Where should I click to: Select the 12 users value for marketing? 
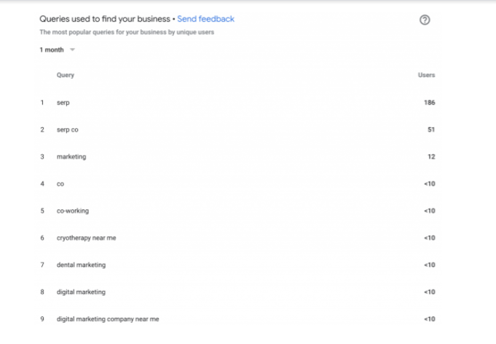coord(431,156)
